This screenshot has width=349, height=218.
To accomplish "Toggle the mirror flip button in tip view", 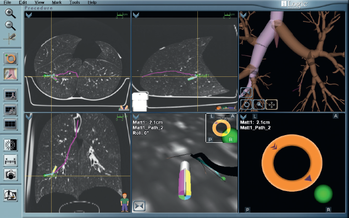I will click(139, 206).
